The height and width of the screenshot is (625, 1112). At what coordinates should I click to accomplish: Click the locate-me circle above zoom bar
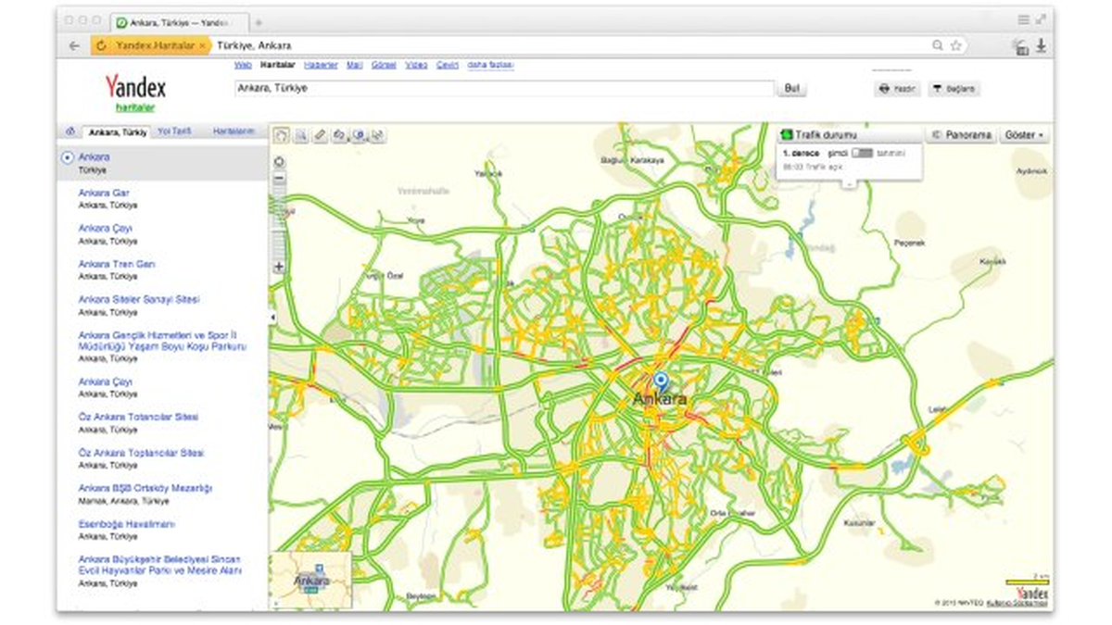pos(279,161)
